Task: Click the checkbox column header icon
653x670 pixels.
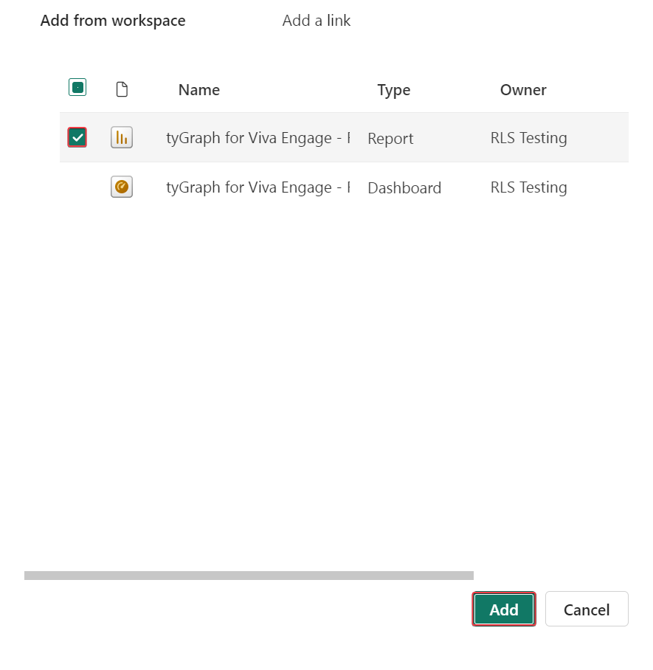Action: (x=77, y=86)
